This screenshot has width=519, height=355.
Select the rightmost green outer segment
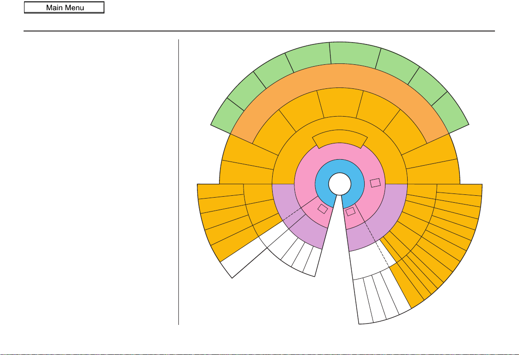click(450, 112)
